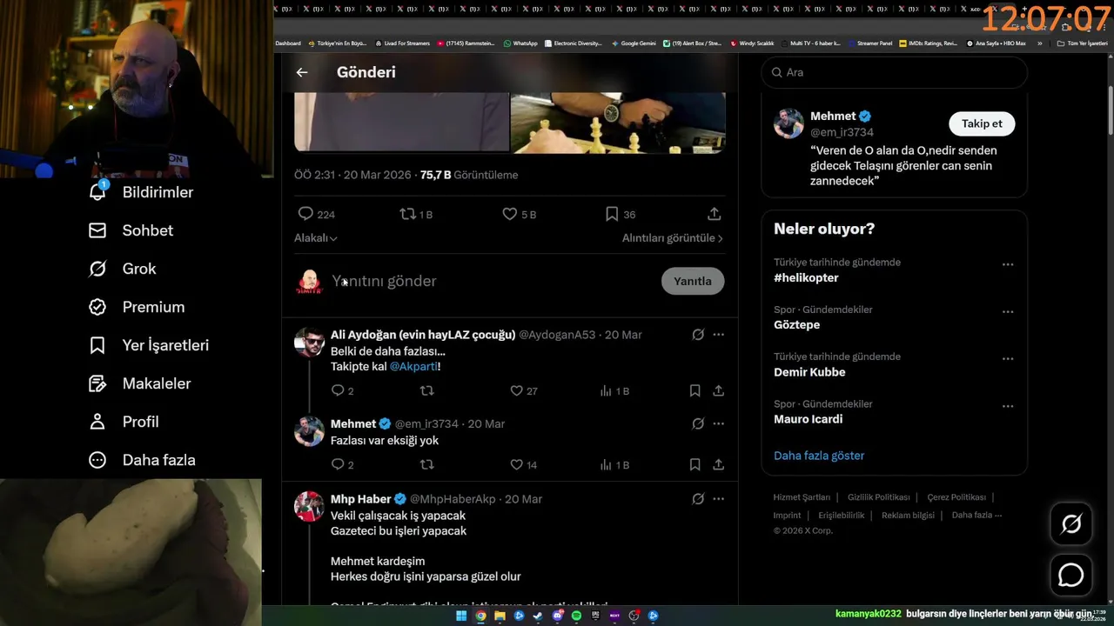The image size is (1114, 626).
Task: Open Yer İşaretleri bookmarks in sidebar
Action: click(149, 345)
